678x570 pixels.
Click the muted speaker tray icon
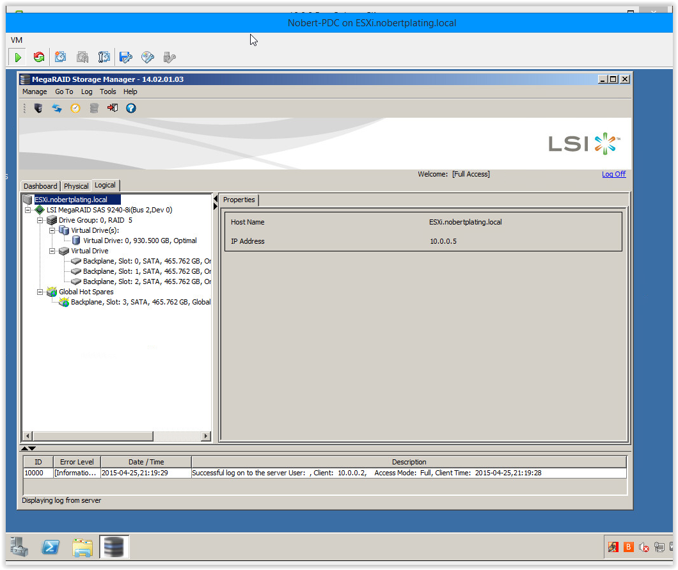pyautogui.click(x=644, y=547)
